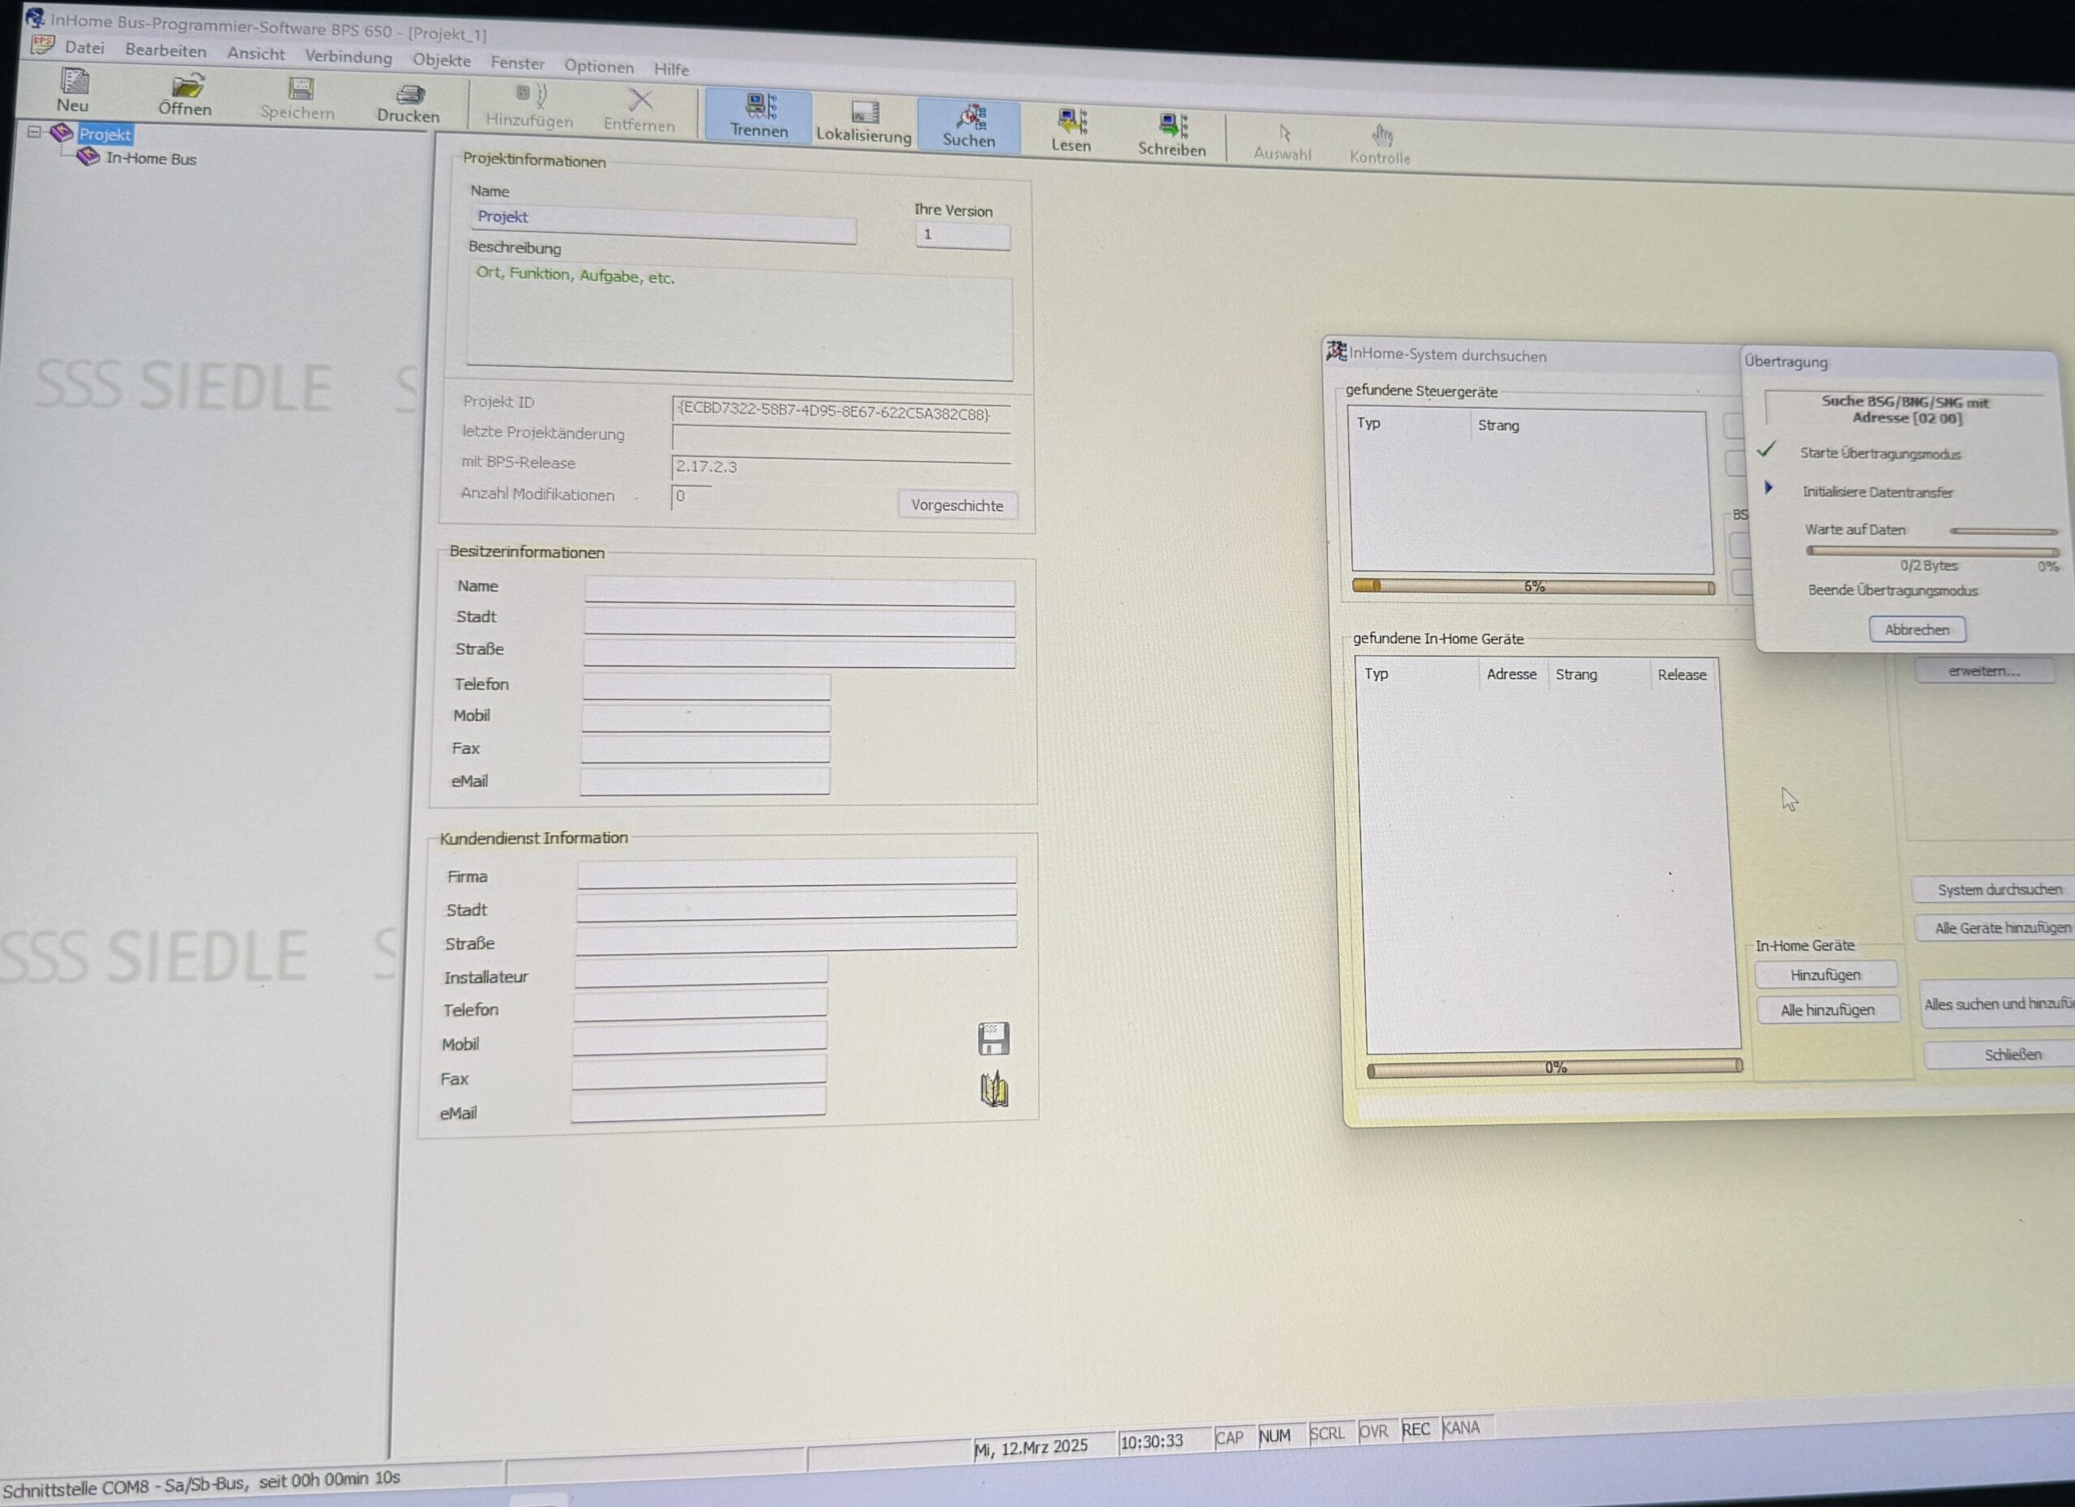Image resolution: width=2075 pixels, height=1507 pixels.
Task: Click the InHome-System durchsuchen window icon
Action: coord(1336,350)
